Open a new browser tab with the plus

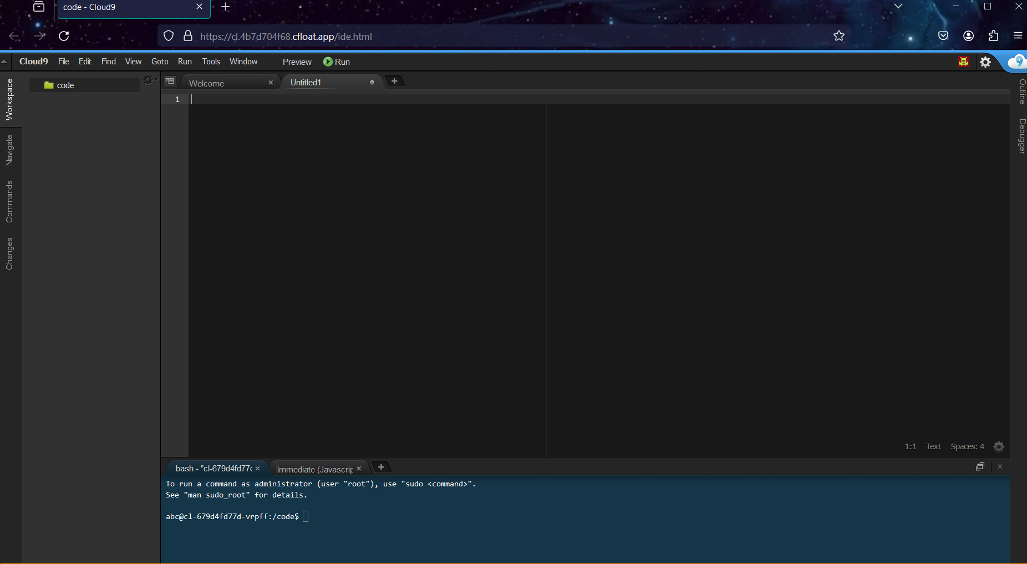[225, 7]
